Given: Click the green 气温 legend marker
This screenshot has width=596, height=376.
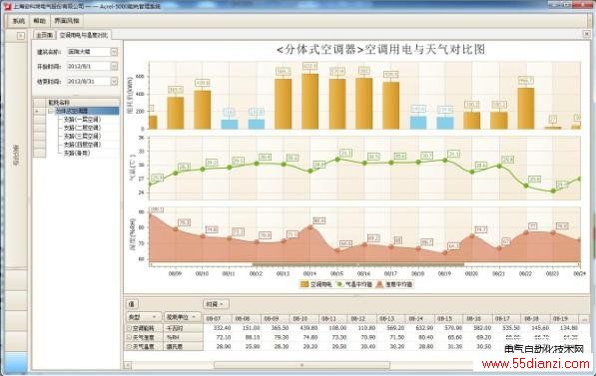Looking at the screenshot, I should tap(340, 284).
